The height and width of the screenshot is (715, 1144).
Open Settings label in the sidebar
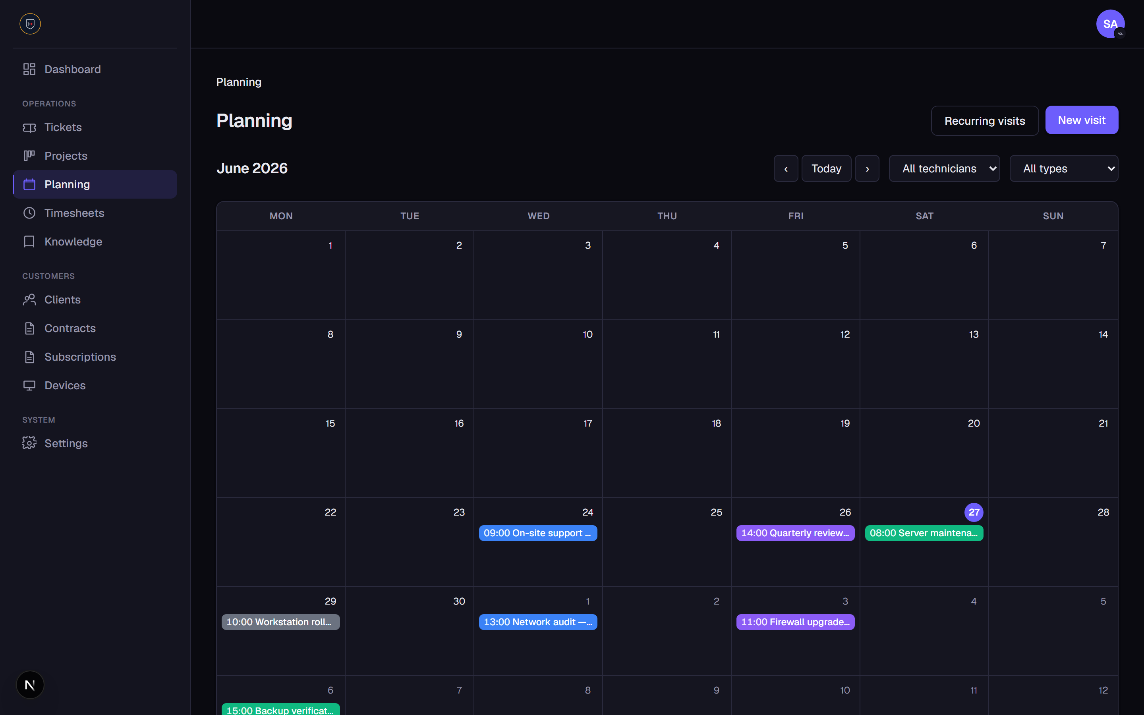pyautogui.click(x=66, y=444)
